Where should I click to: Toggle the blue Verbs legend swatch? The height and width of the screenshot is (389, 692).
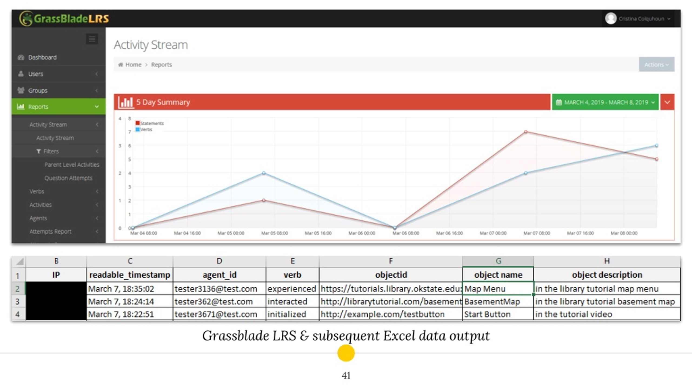tap(138, 129)
